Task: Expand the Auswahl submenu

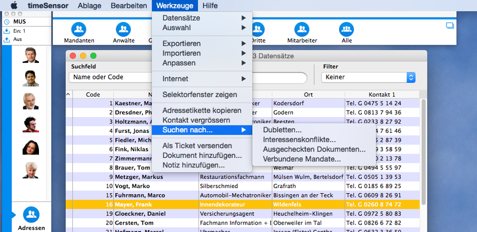Action: tap(202, 28)
